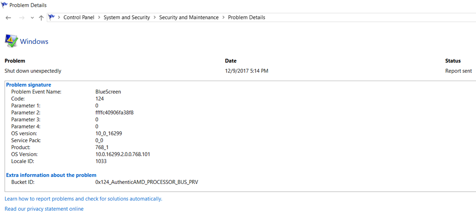Open 'Learn how to report problems' link
This screenshot has height=221, width=476.
pos(83,199)
